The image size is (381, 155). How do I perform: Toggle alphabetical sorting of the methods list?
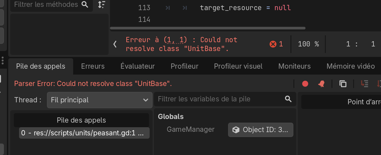point(102,5)
